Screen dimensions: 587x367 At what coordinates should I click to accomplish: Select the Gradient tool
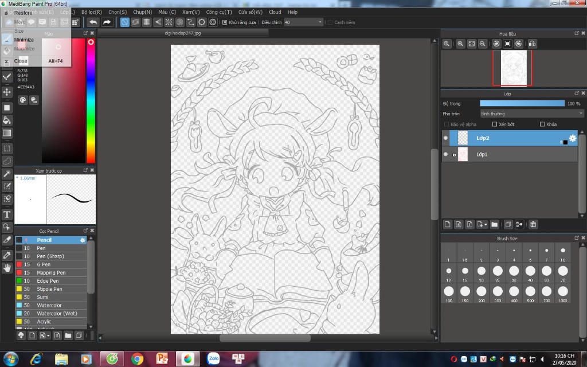7,133
